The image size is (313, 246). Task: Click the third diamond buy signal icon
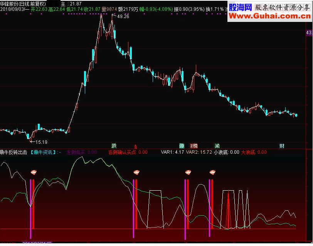pos(188,172)
